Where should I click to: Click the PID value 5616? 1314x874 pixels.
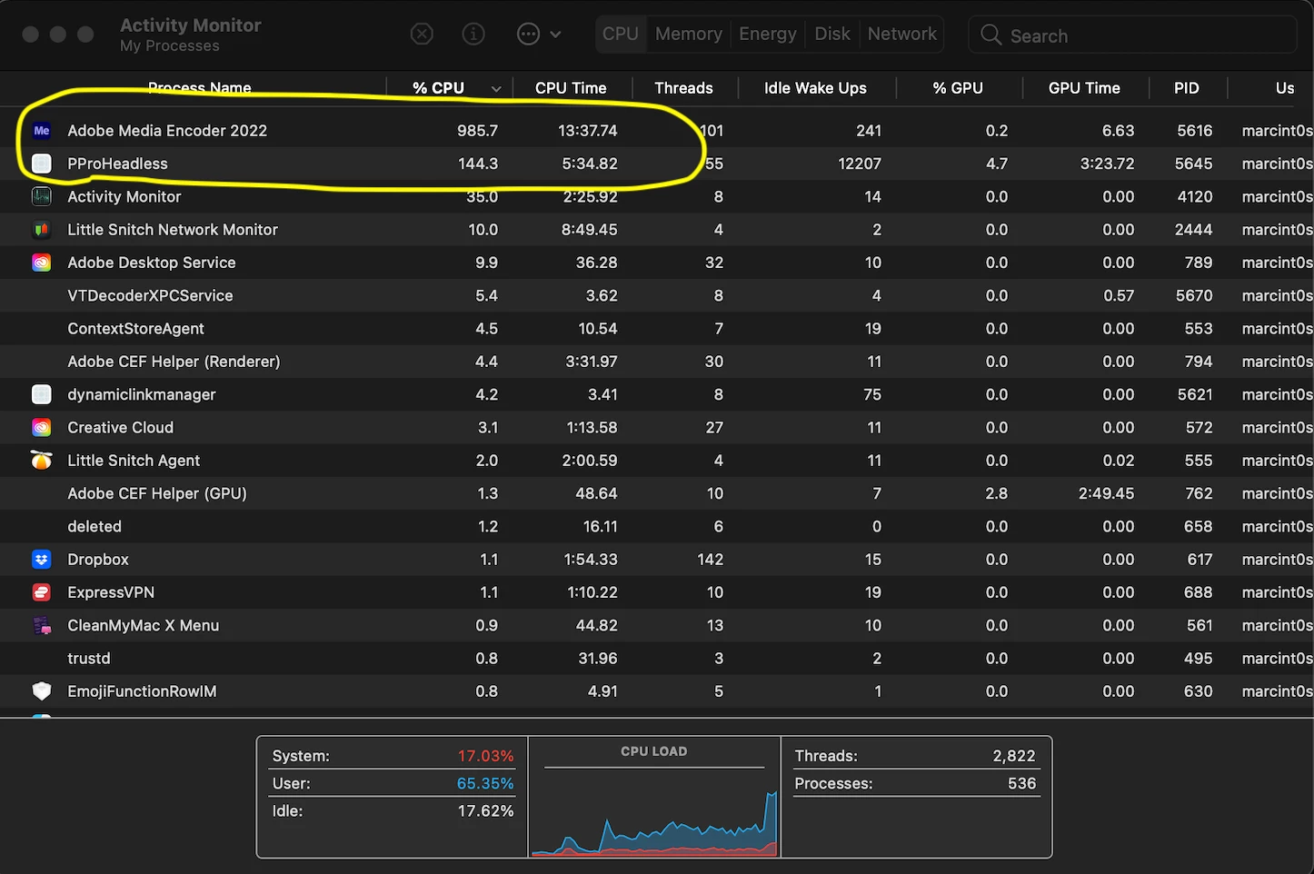tap(1194, 130)
